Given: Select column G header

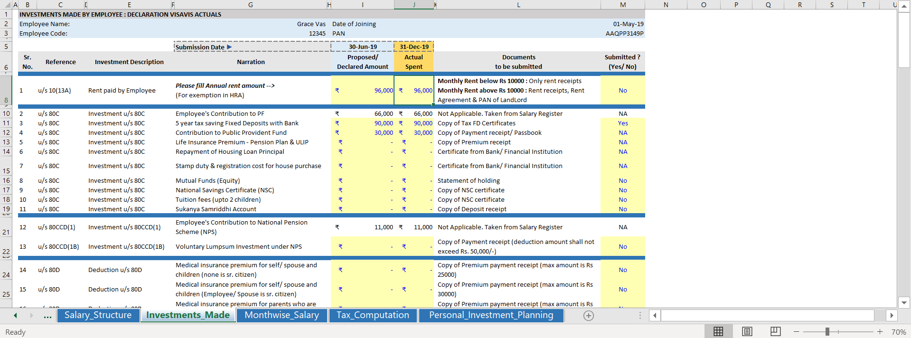Looking at the screenshot, I should [251, 5].
